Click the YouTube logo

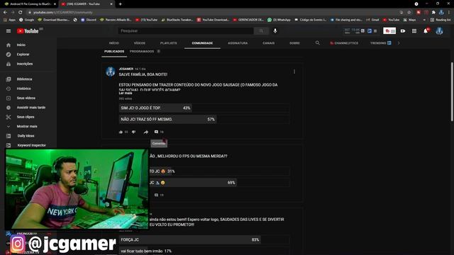(x=28, y=31)
